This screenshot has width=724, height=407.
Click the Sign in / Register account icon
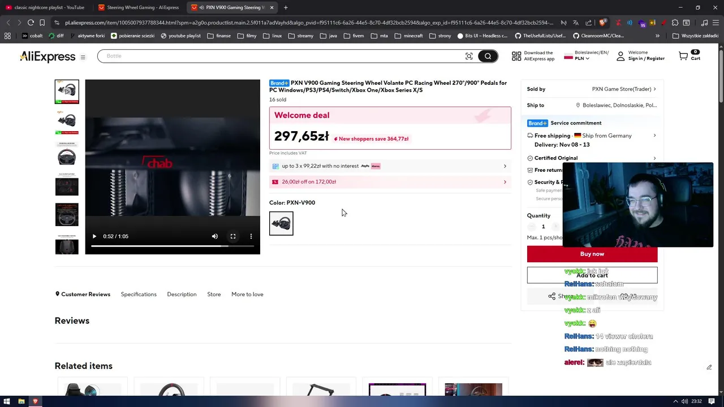pyautogui.click(x=620, y=56)
